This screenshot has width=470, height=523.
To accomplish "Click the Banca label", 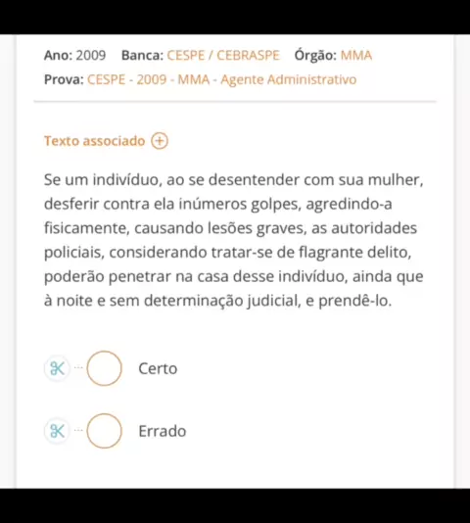I will pyautogui.click(x=142, y=56).
